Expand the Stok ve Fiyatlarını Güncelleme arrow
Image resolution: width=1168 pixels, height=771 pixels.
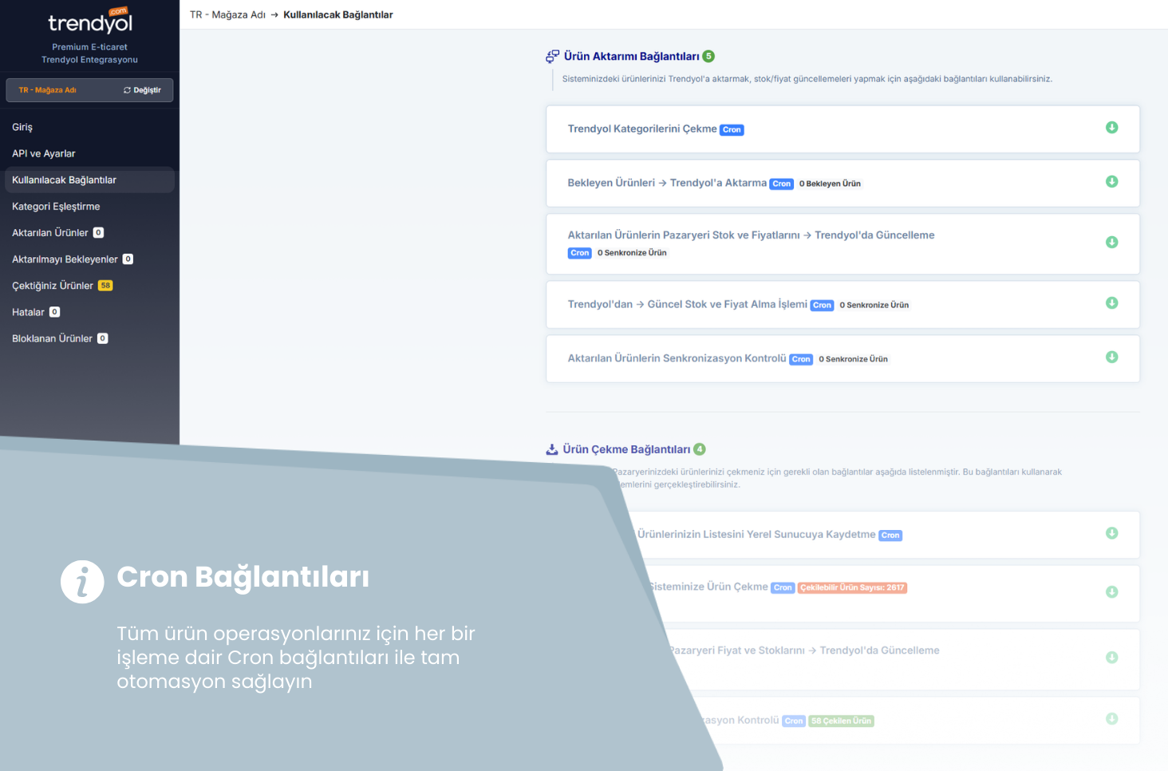[1111, 243]
